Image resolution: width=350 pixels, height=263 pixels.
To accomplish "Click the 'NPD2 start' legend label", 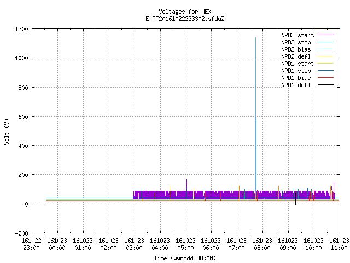I will [x=297, y=35].
